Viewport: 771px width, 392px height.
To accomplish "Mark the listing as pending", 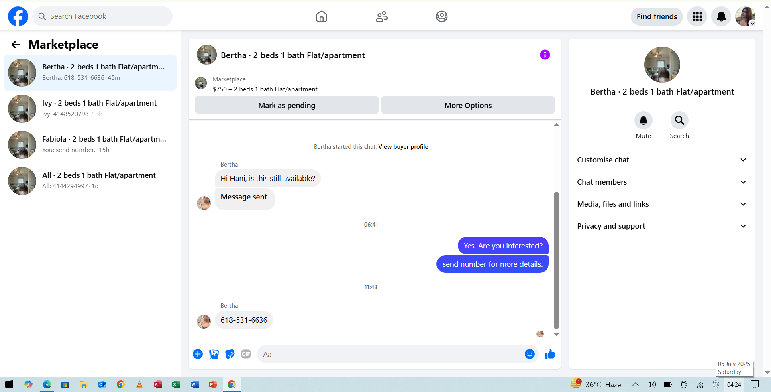I will click(x=287, y=105).
